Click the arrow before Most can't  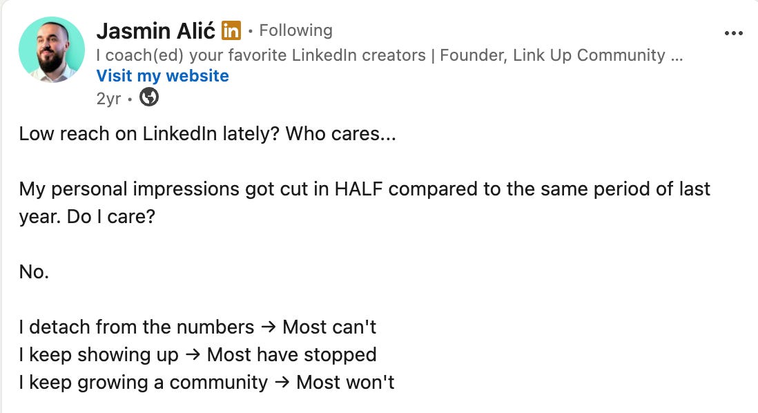pyautogui.click(x=269, y=327)
